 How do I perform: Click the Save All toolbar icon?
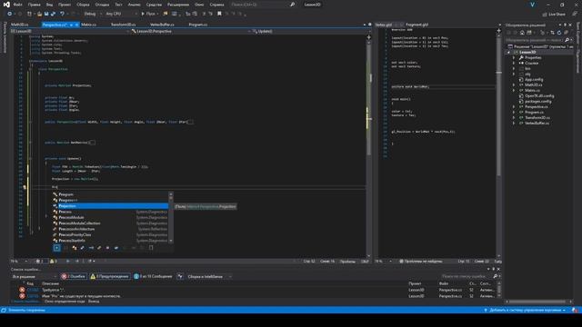click(x=53, y=14)
